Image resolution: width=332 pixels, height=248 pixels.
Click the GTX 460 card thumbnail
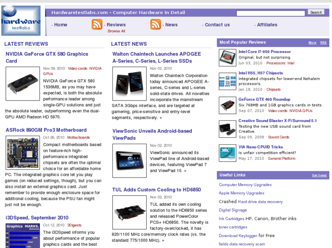point(227,105)
